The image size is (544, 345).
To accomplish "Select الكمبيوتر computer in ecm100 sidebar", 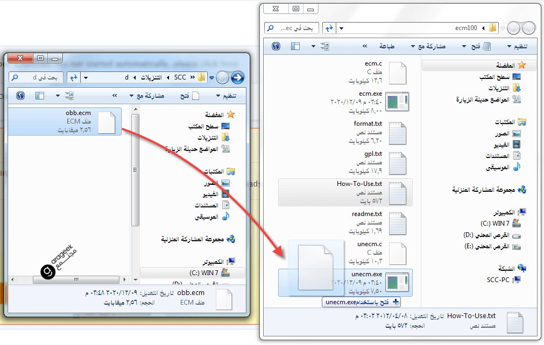I will point(504,212).
